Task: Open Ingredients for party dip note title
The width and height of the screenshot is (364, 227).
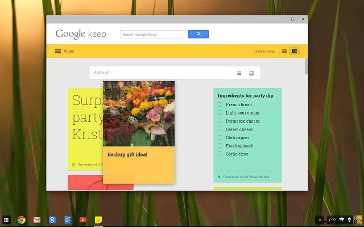Action: (x=245, y=96)
